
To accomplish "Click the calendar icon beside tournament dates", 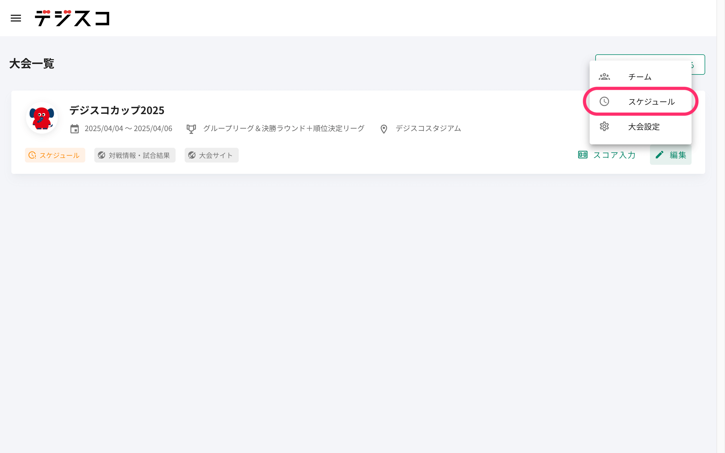I will coord(74,129).
